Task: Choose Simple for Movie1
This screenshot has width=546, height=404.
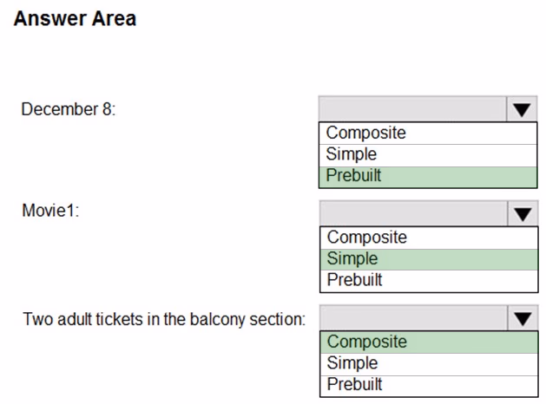Action: (x=429, y=259)
